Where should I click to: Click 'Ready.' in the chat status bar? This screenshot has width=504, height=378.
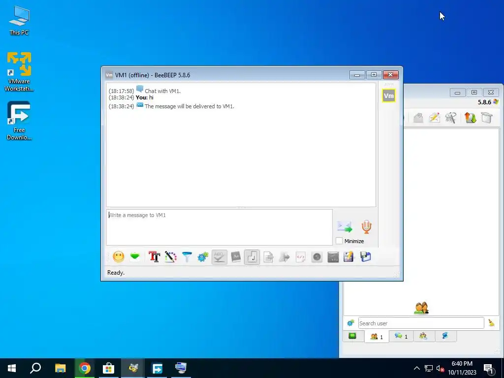click(116, 273)
